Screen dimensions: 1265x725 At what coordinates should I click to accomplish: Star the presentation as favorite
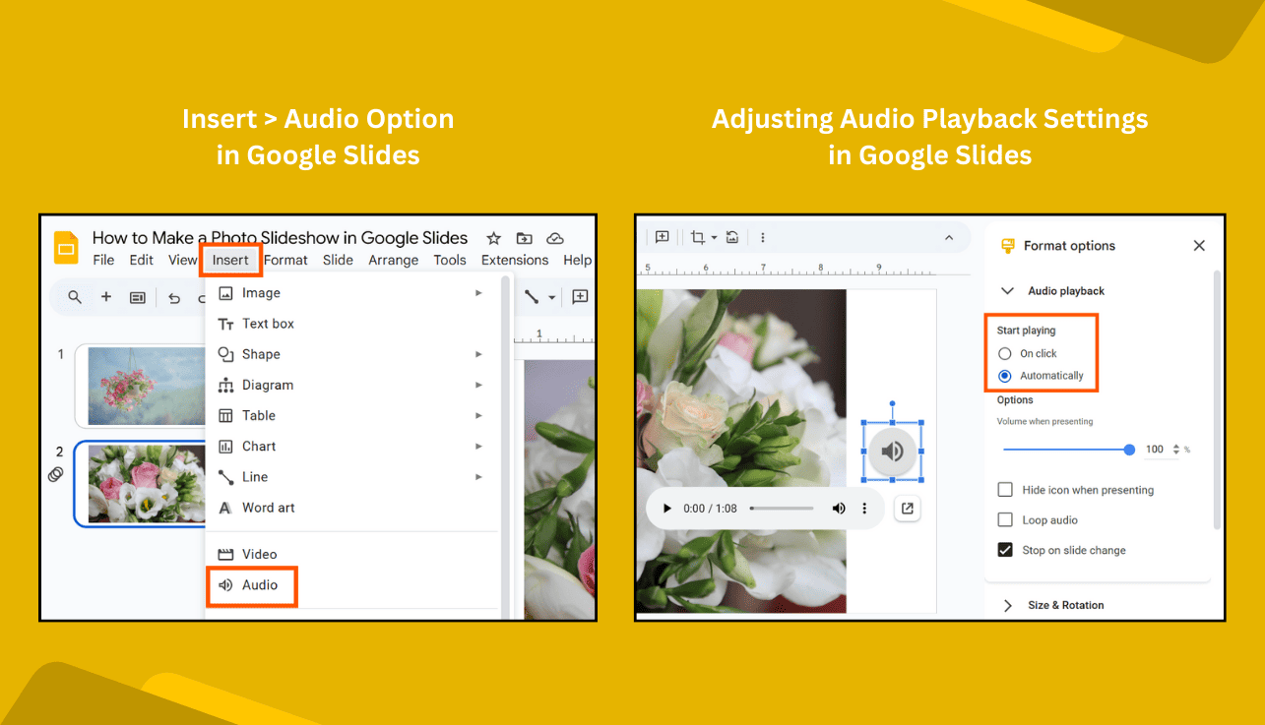493,239
